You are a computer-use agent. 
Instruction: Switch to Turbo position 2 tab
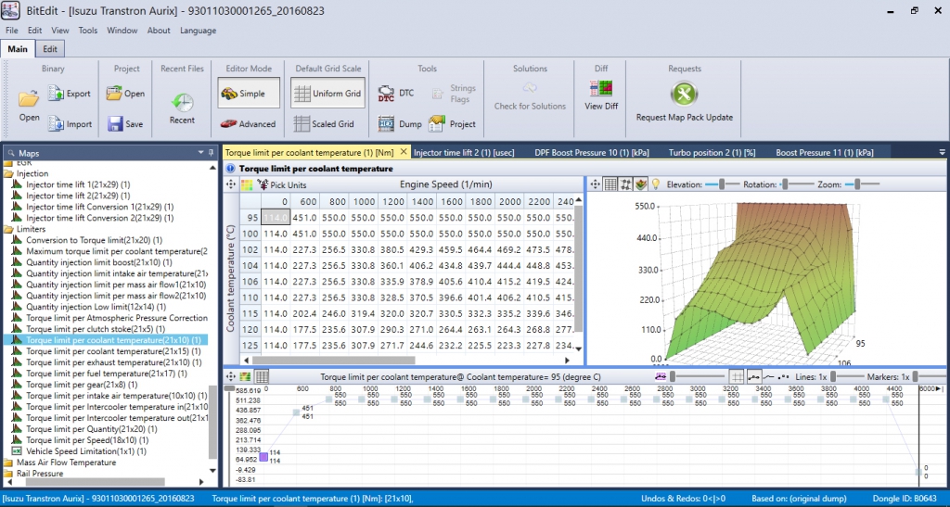[x=712, y=152]
